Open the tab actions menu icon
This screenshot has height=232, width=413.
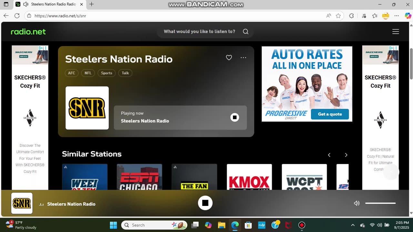tap(6, 5)
